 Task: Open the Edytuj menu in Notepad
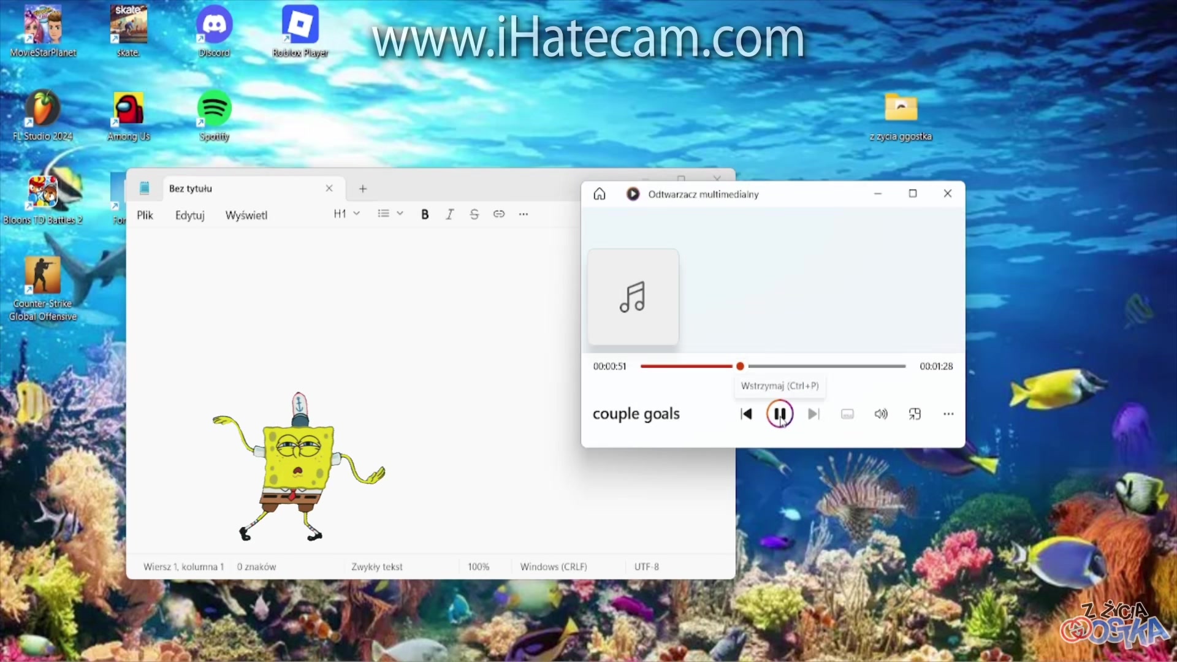click(x=190, y=215)
